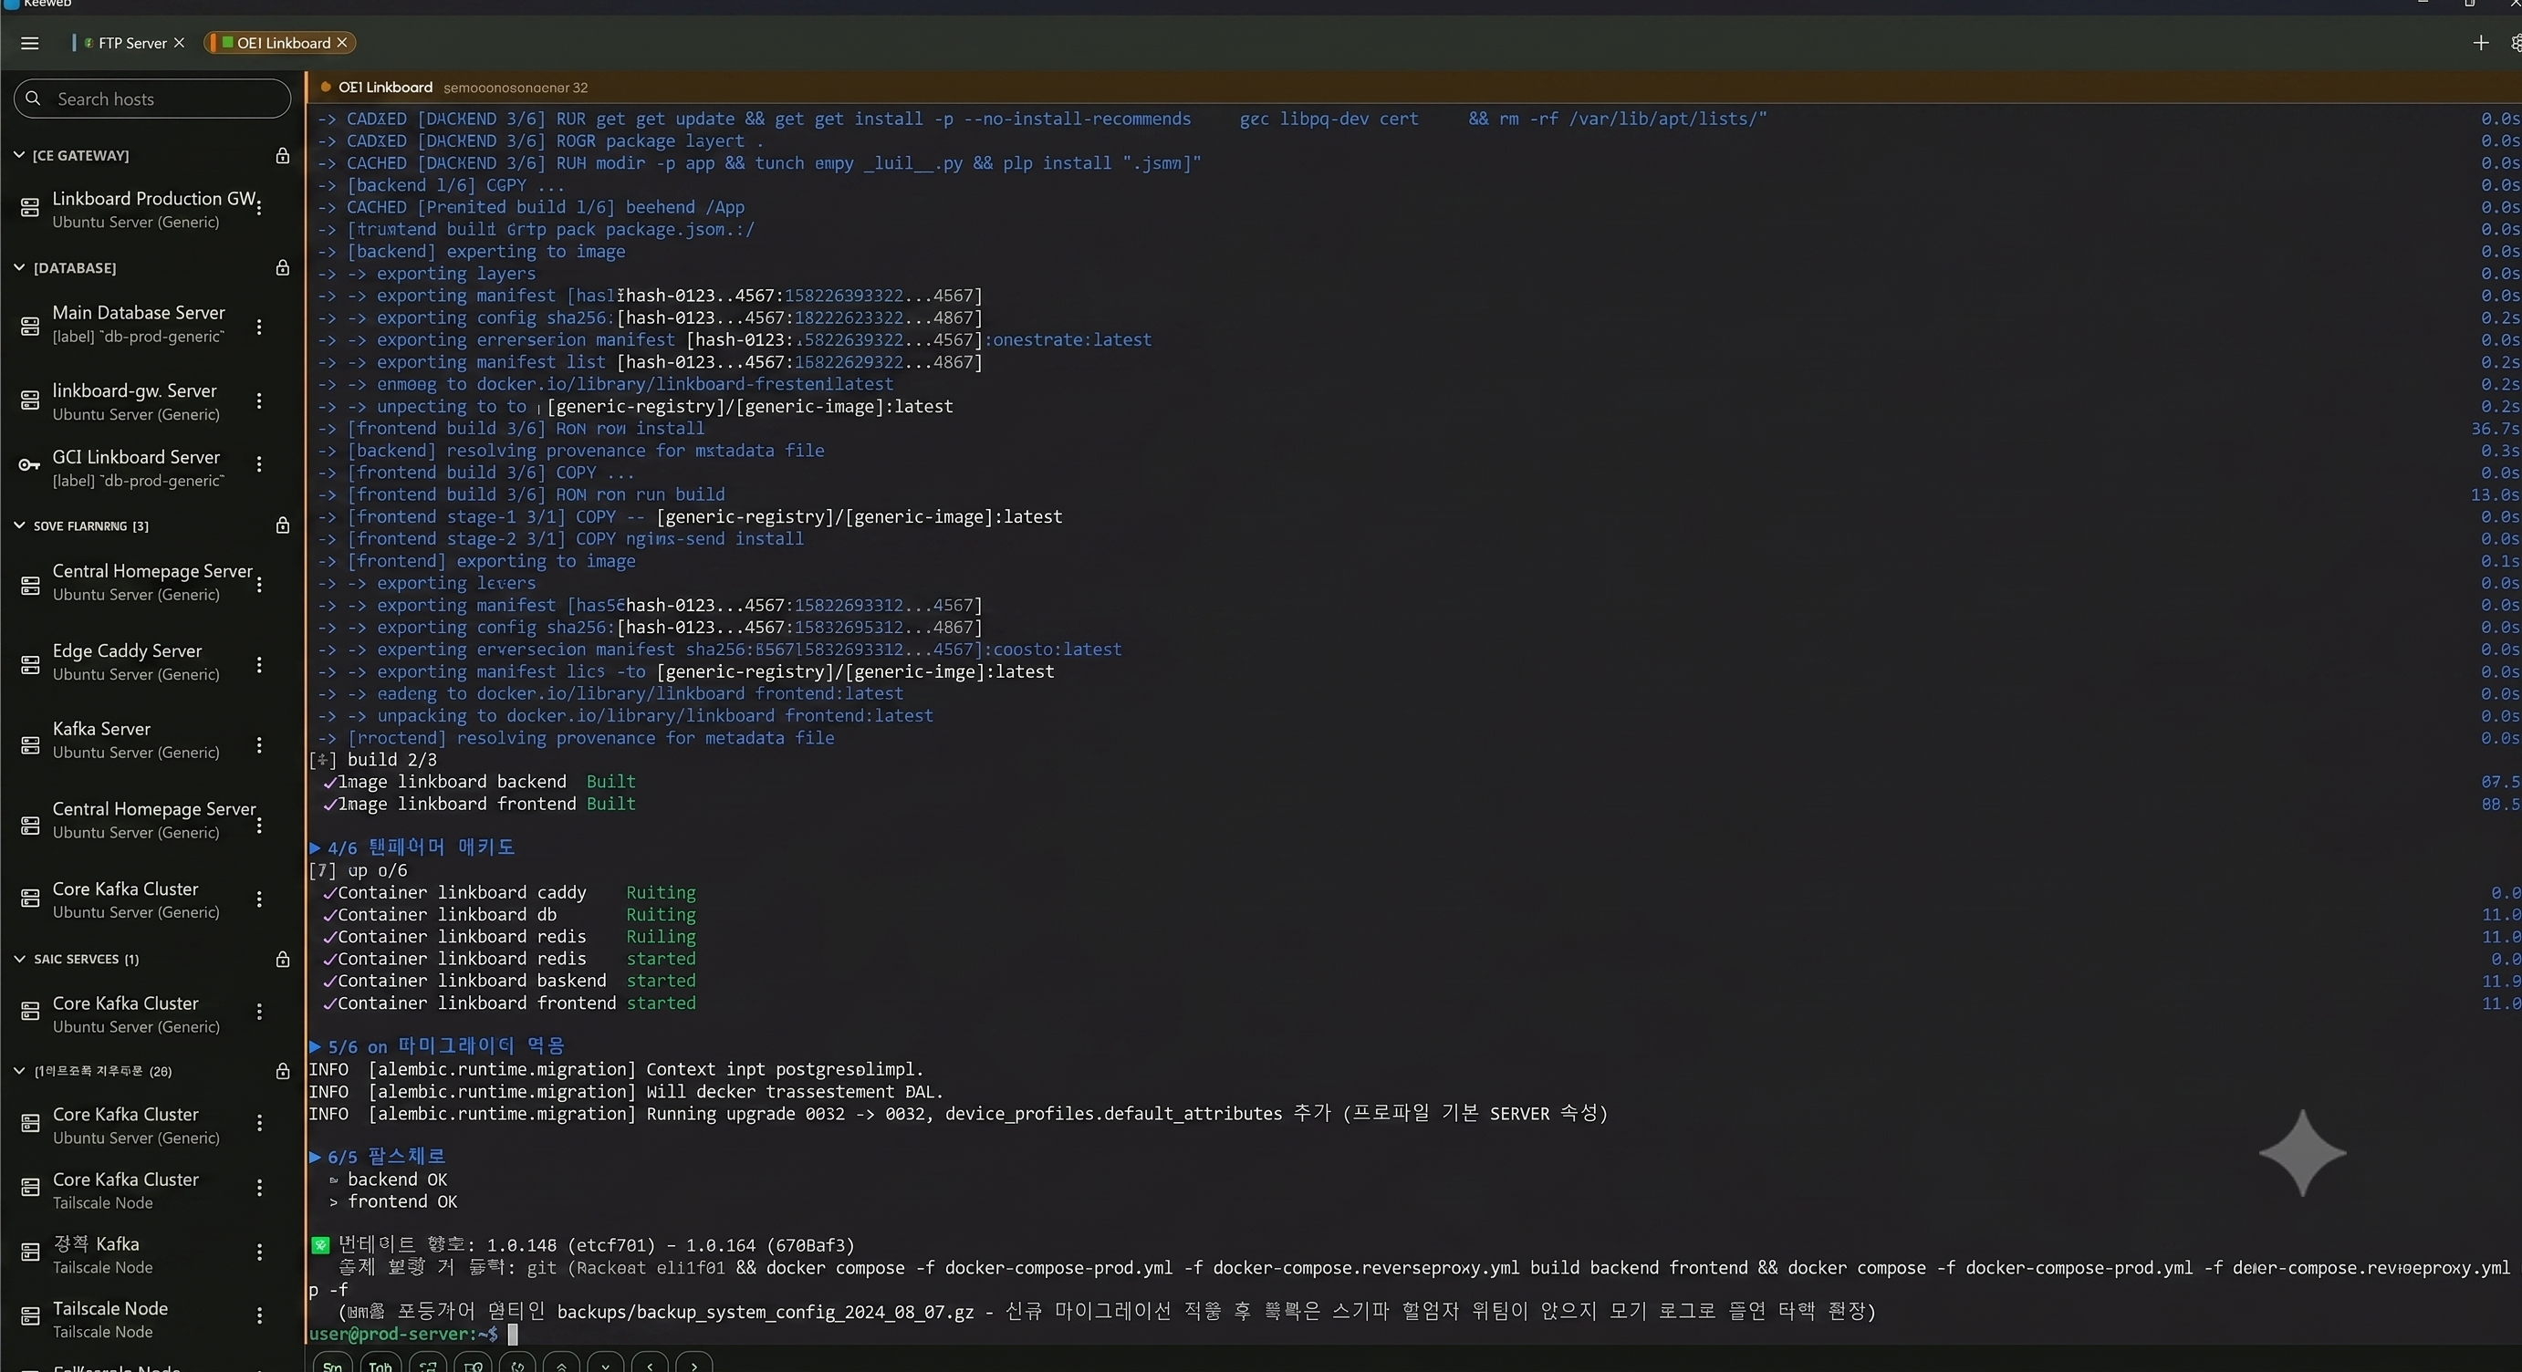Click the right arrow key button
Image resolution: width=2522 pixels, height=1372 pixels.
694,1364
